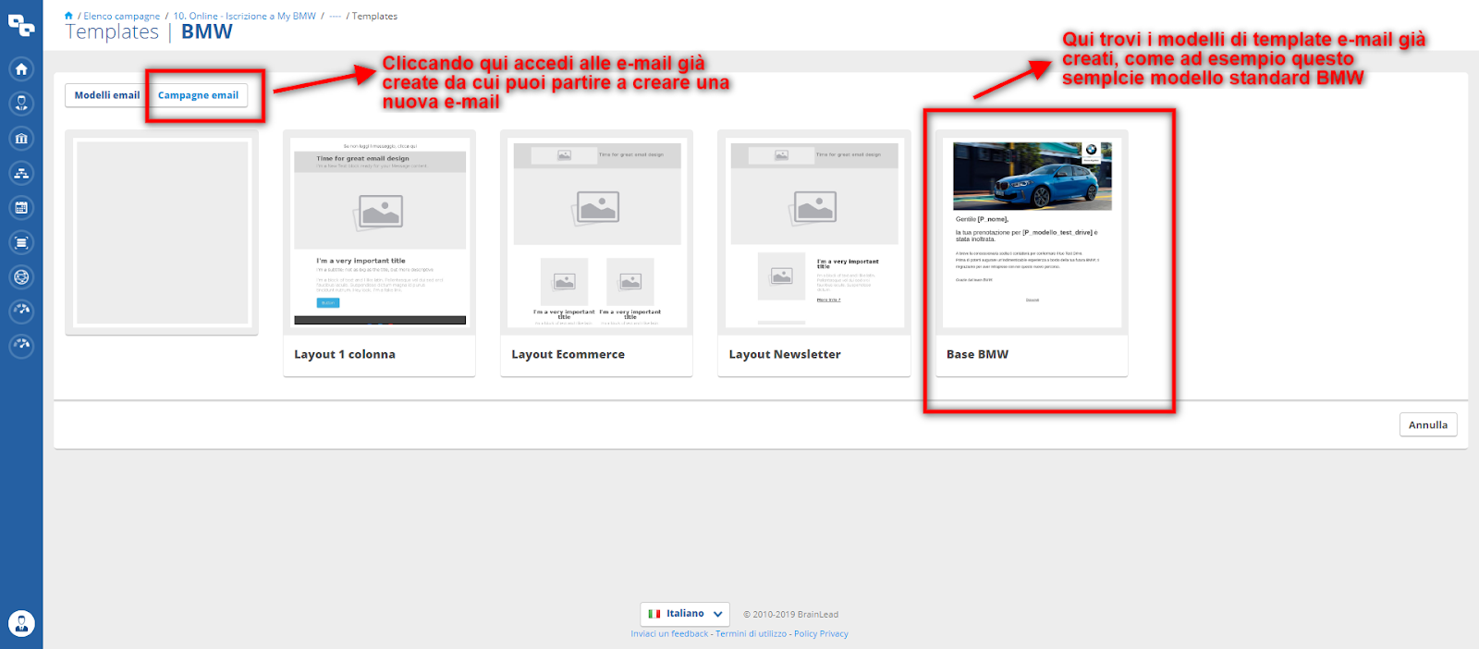
Task: Click the 2010-2019 BrainLead copyright text
Action: point(791,615)
